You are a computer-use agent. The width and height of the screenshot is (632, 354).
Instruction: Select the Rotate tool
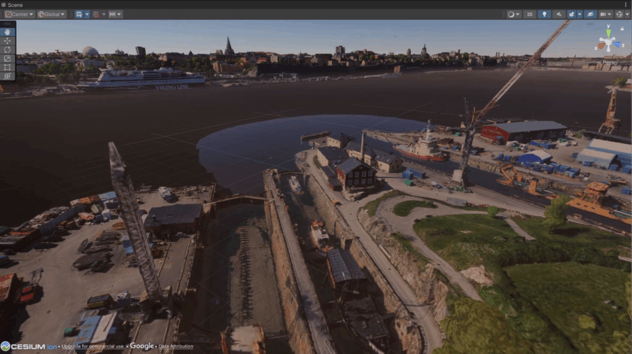click(x=7, y=49)
